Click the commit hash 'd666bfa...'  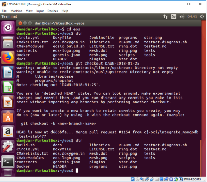tap(62, 132)
